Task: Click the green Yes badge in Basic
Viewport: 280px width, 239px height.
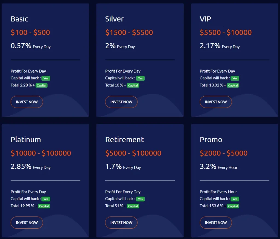Action: tap(46, 78)
